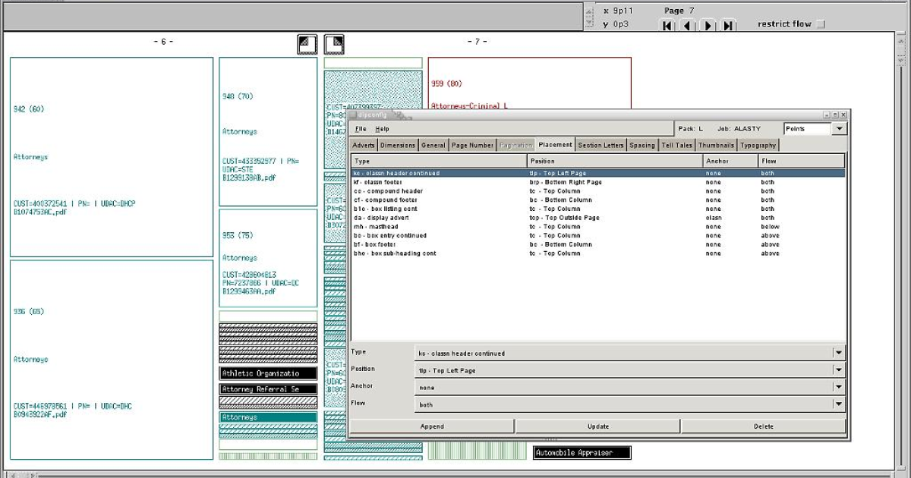
Task: Expand the Type dropdown
Action: click(x=838, y=354)
